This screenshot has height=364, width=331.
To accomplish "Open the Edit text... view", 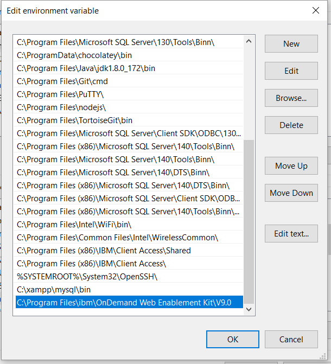I will click(291, 234).
